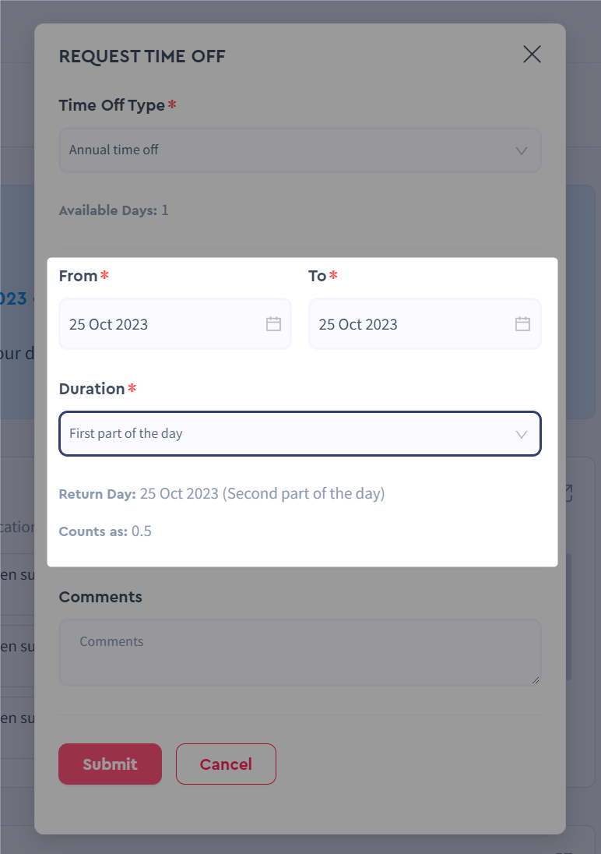This screenshot has width=601, height=854.
Task: Focus the From date input field
Action: (174, 324)
